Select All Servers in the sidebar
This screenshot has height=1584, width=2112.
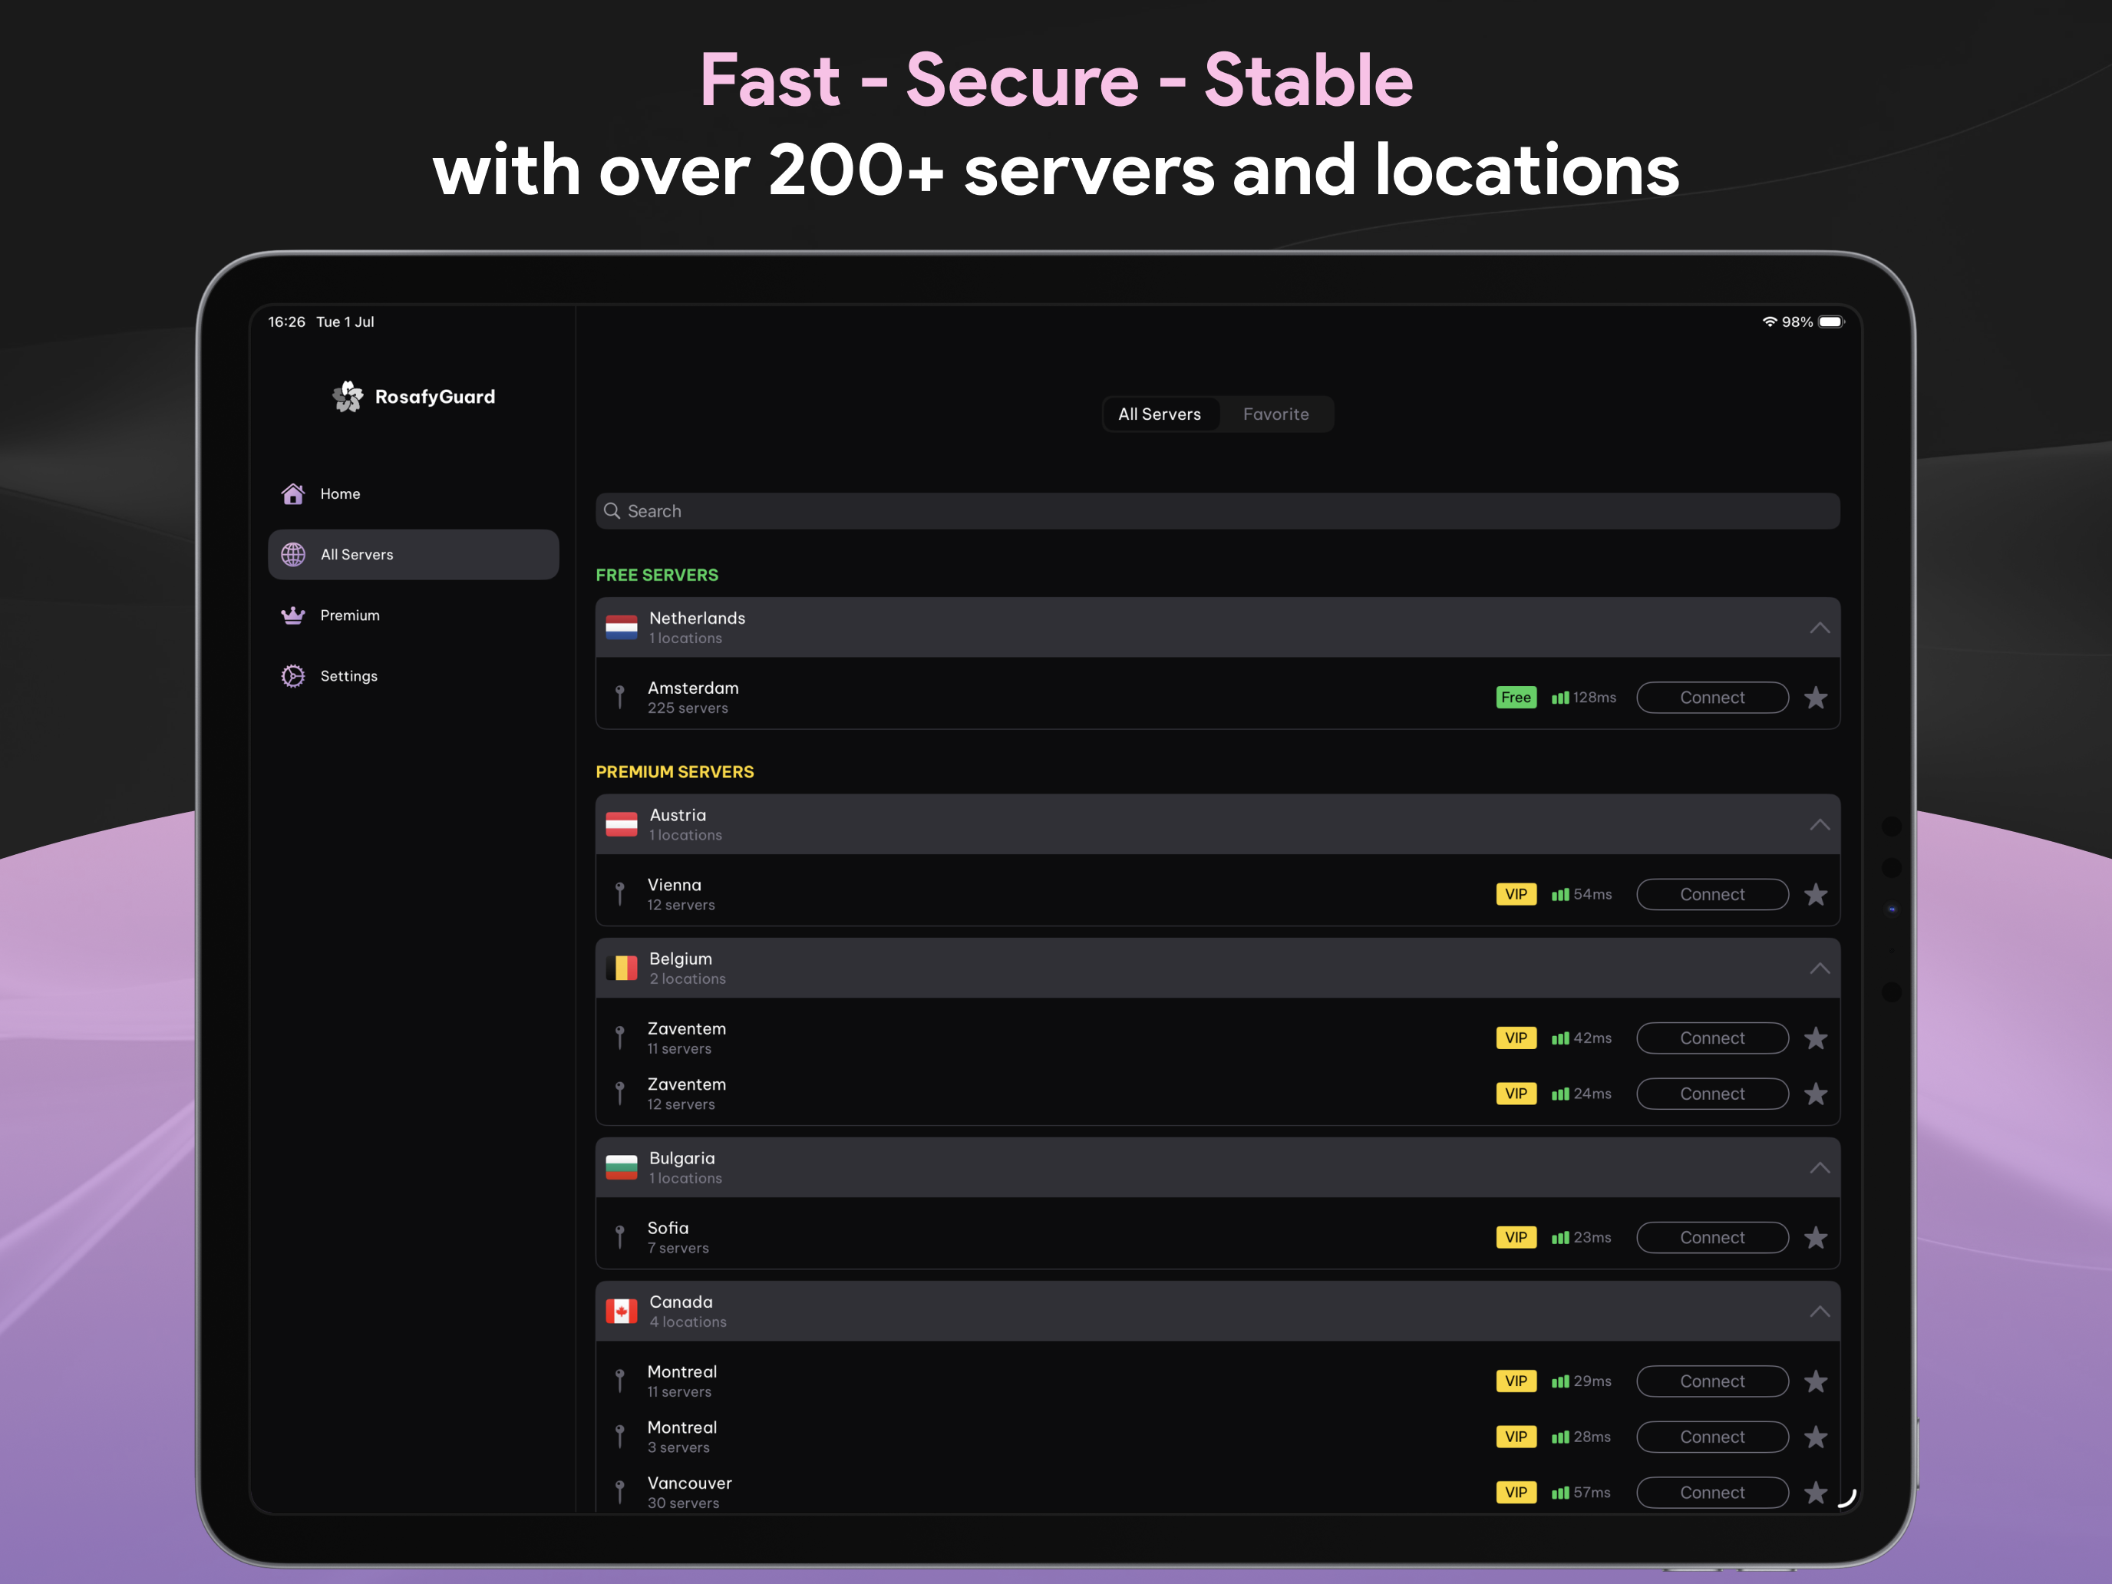(x=412, y=555)
